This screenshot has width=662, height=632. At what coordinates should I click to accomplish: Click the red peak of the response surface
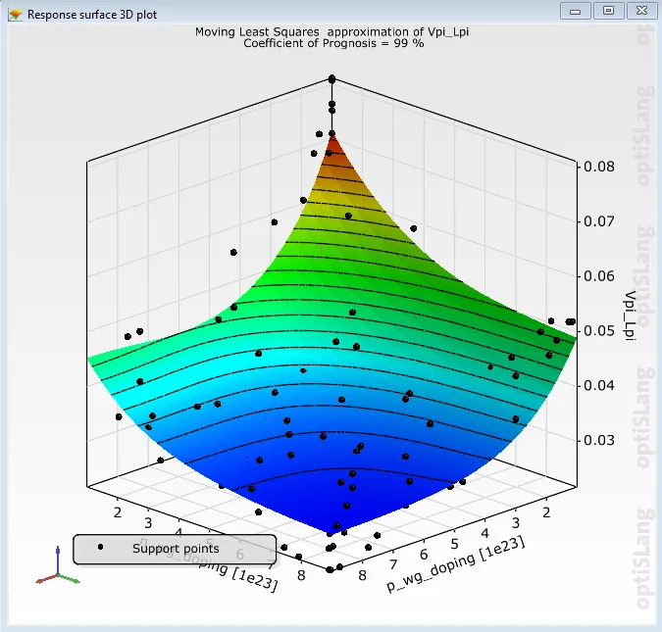pos(332,147)
